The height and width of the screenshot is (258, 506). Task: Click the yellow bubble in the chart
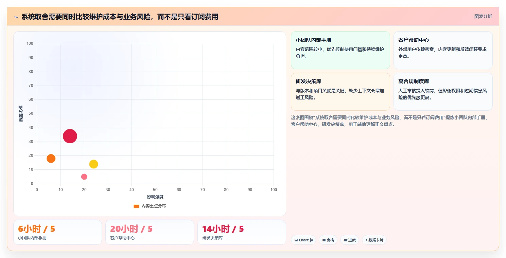(x=93, y=164)
